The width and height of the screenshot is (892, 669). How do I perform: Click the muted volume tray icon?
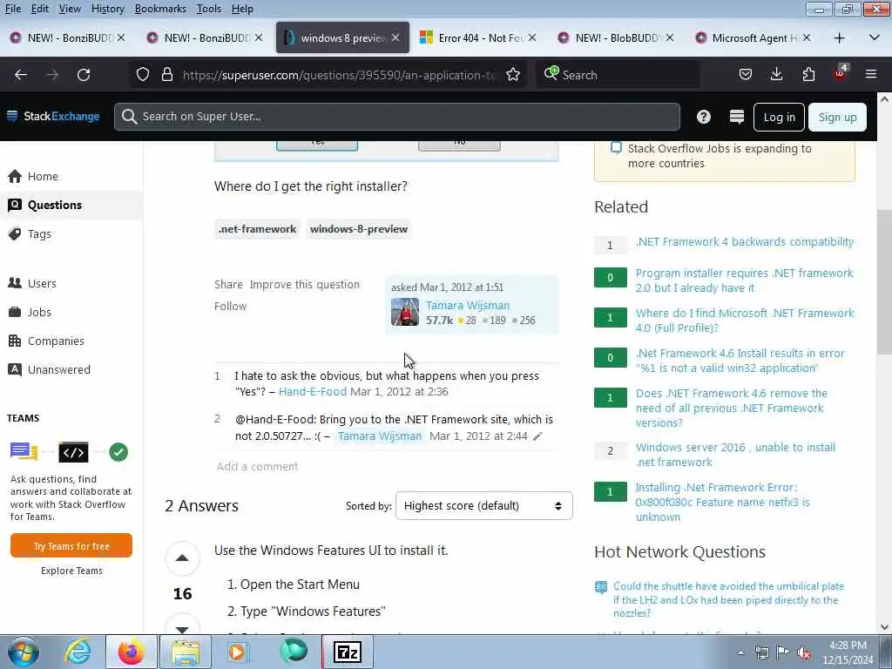tap(804, 652)
